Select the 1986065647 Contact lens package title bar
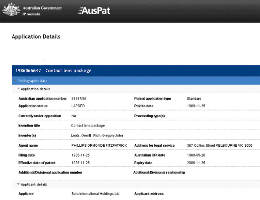 point(136,71)
